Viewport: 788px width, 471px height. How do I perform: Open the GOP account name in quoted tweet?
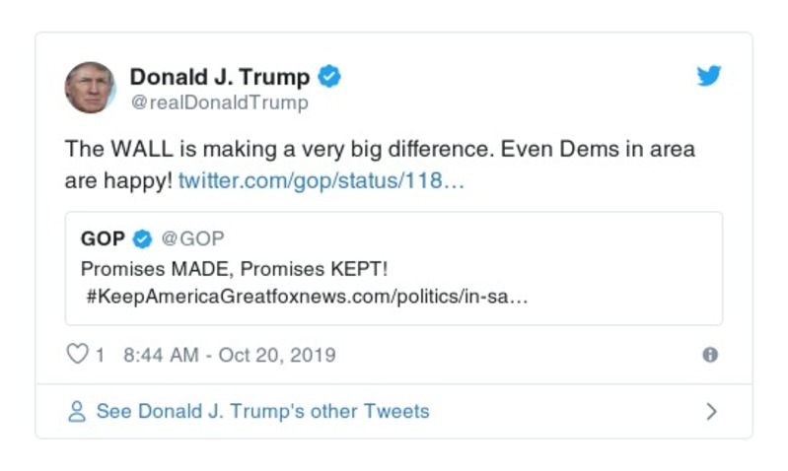(103, 238)
